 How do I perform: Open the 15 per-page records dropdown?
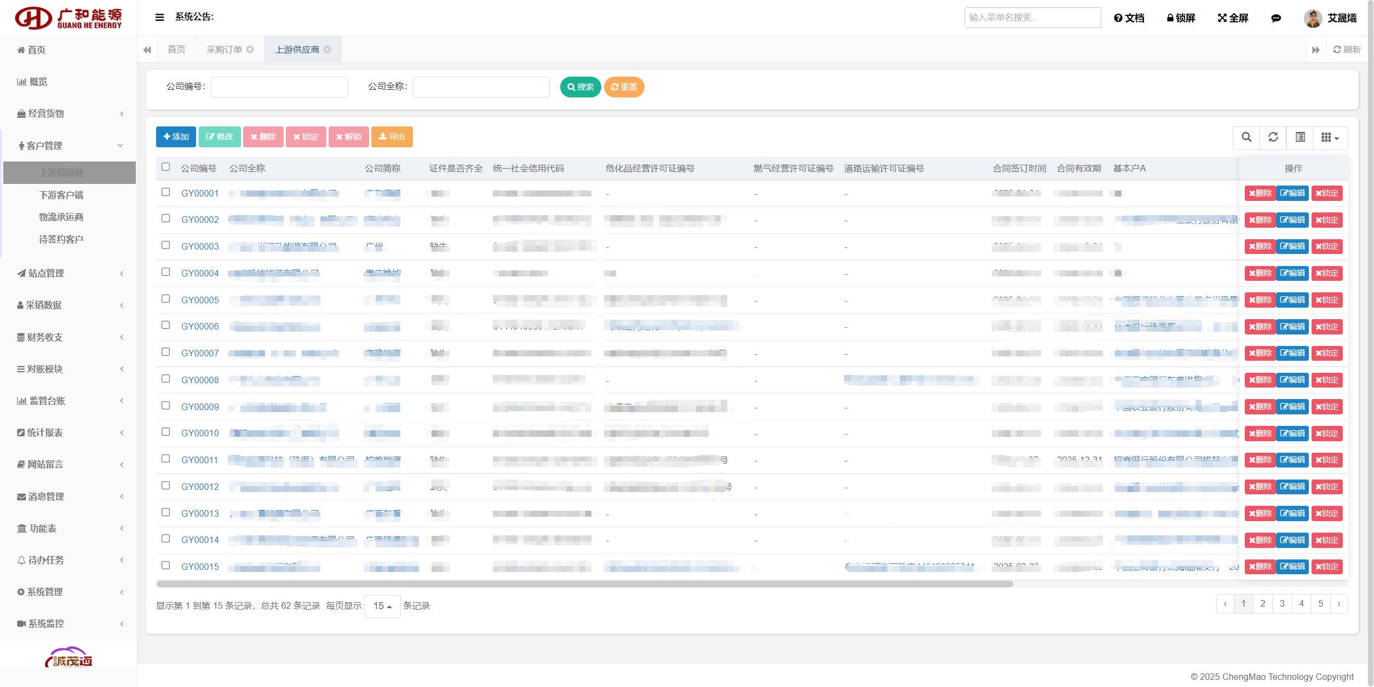(382, 606)
